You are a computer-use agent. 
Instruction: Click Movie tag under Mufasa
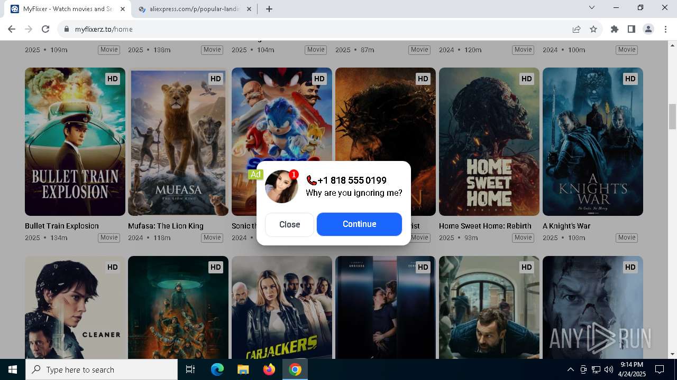pos(212,237)
